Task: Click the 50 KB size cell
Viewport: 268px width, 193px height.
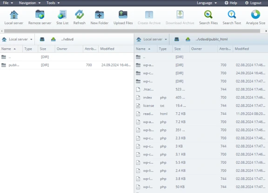Action: point(180,187)
